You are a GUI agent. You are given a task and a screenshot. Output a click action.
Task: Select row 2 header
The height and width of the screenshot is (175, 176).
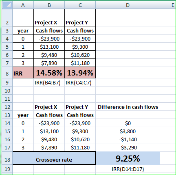click(x=7, y=17)
